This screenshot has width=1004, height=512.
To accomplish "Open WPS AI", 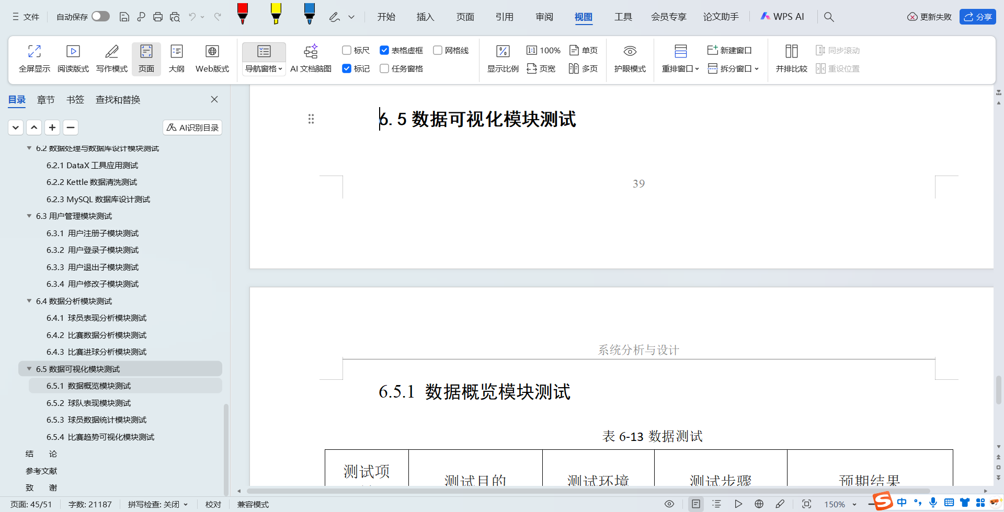I will [x=782, y=17].
